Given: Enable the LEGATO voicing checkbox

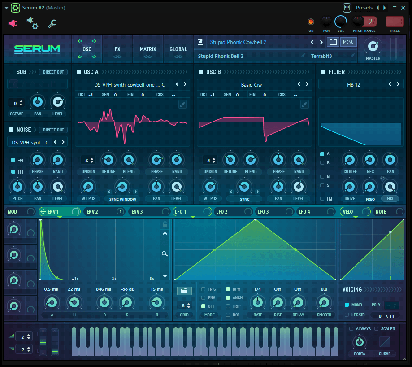Looking at the screenshot, I should point(347,315).
